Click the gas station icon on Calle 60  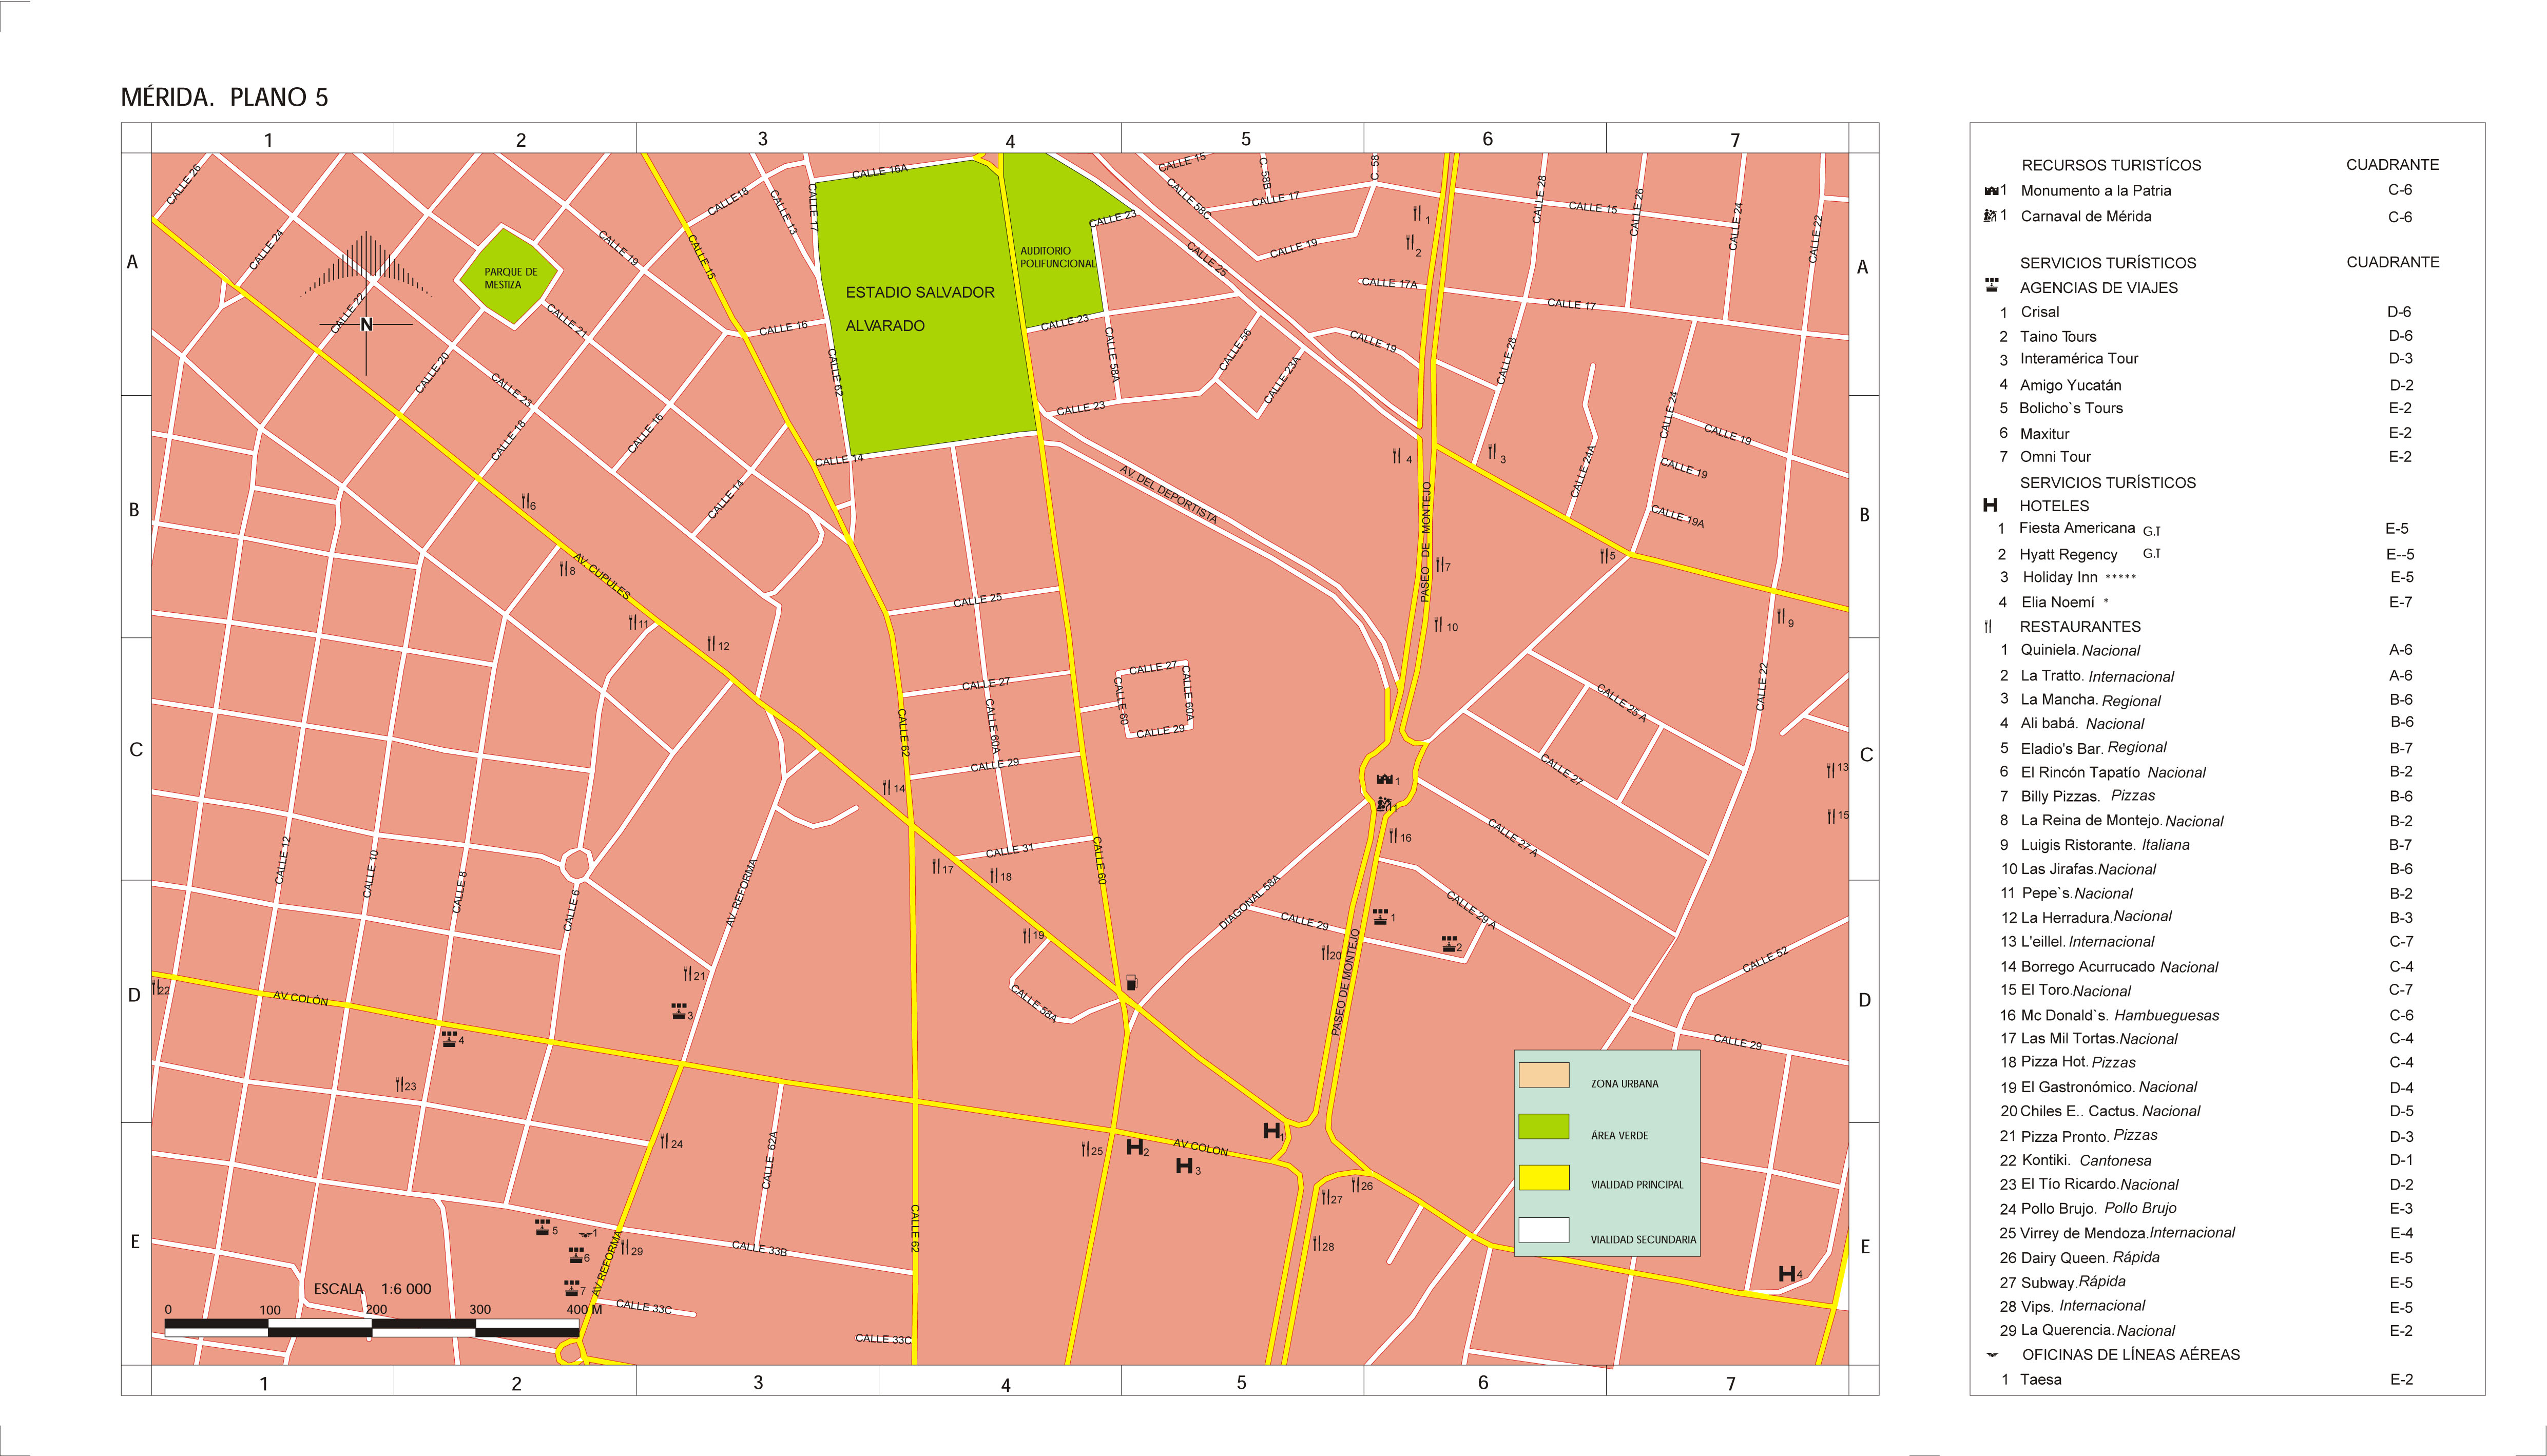tap(1131, 983)
